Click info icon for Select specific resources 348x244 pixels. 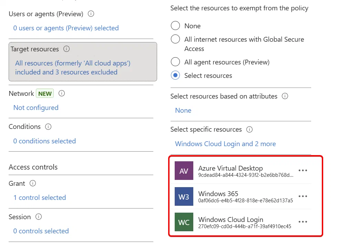[x=249, y=130]
